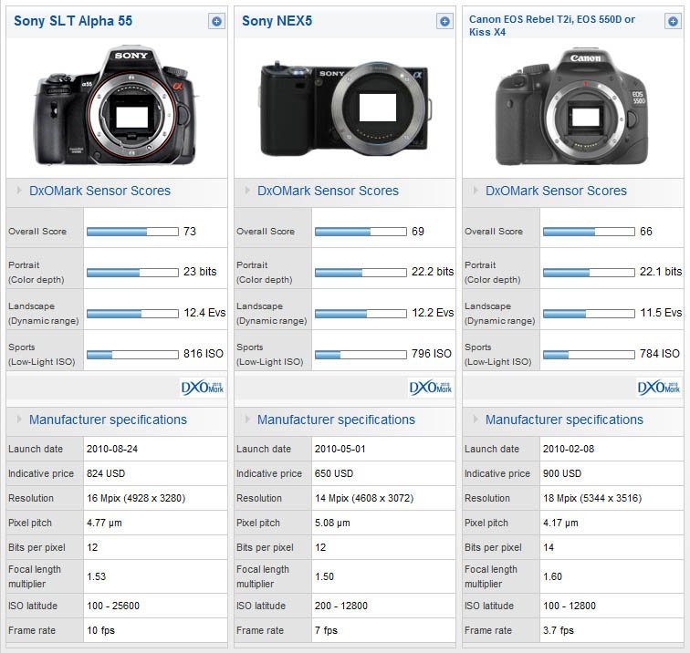Image resolution: width=690 pixels, height=653 pixels.
Task: Open the Sony SLT Alpha 55 title link
Action: [73, 21]
